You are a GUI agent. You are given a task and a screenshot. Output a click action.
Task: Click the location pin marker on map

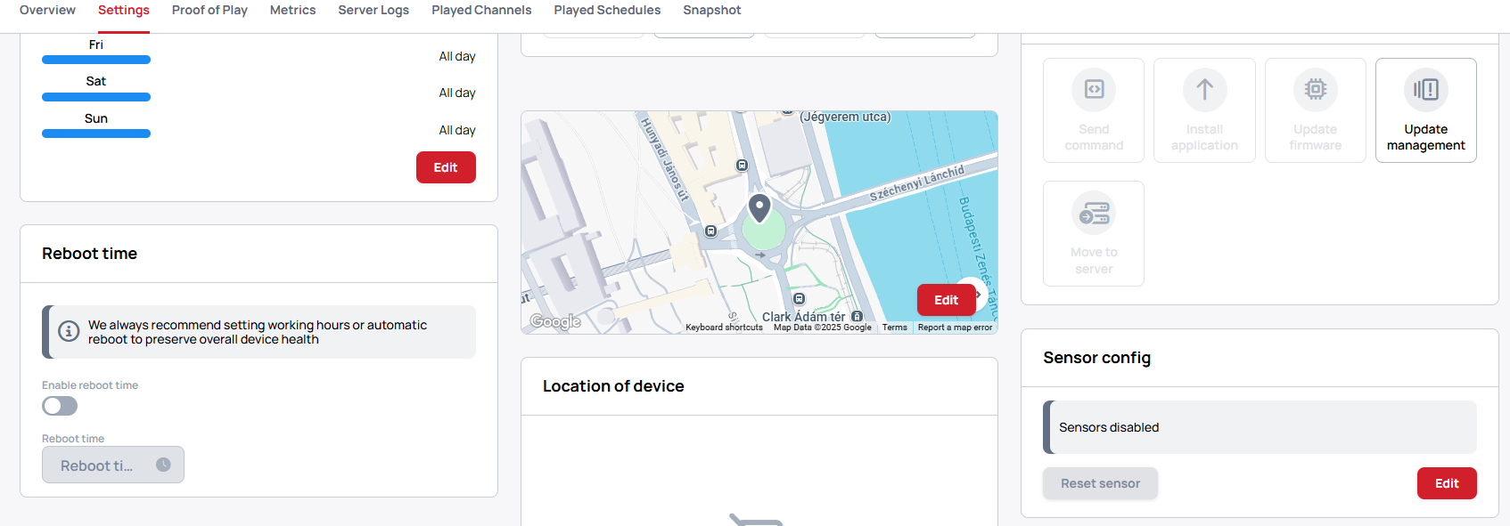[x=759, y=208]
